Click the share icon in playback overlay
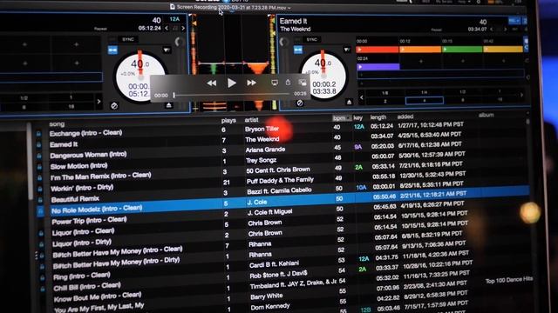This screenshot has height=313, width=558. click(288, 83)
